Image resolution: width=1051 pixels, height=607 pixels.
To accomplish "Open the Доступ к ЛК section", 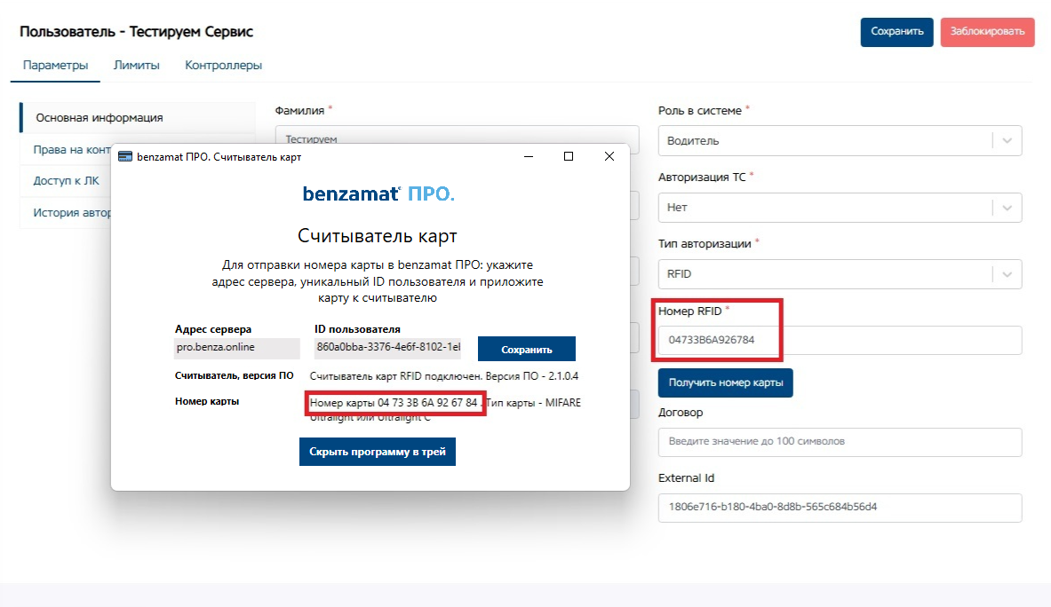I will pyautogui.click(x=67, y=181).
